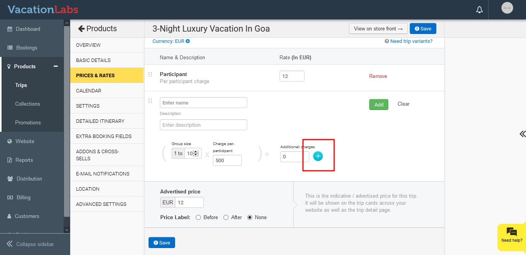
Task: Collapse the Products sidebar section
Action: pos(56,66)
